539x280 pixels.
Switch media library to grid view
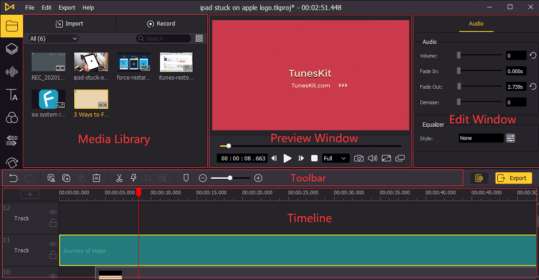pyautogui.click(x=199, y=38)
